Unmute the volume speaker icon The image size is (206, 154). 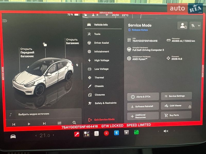[x=166, y=131]
